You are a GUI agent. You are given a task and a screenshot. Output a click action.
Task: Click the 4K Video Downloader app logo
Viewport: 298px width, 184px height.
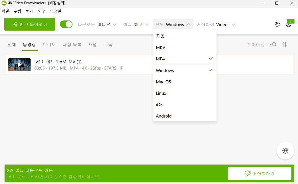coord(4,3)
